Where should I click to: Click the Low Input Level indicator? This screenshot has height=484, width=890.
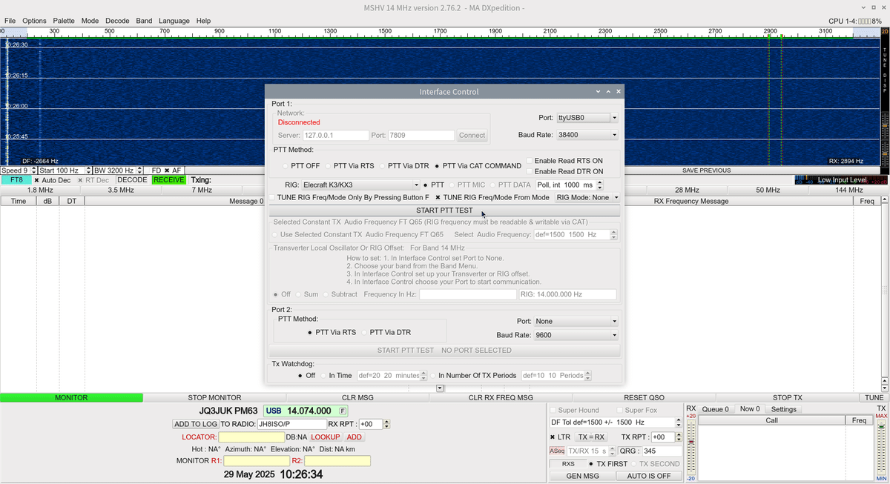click(840, 179)
